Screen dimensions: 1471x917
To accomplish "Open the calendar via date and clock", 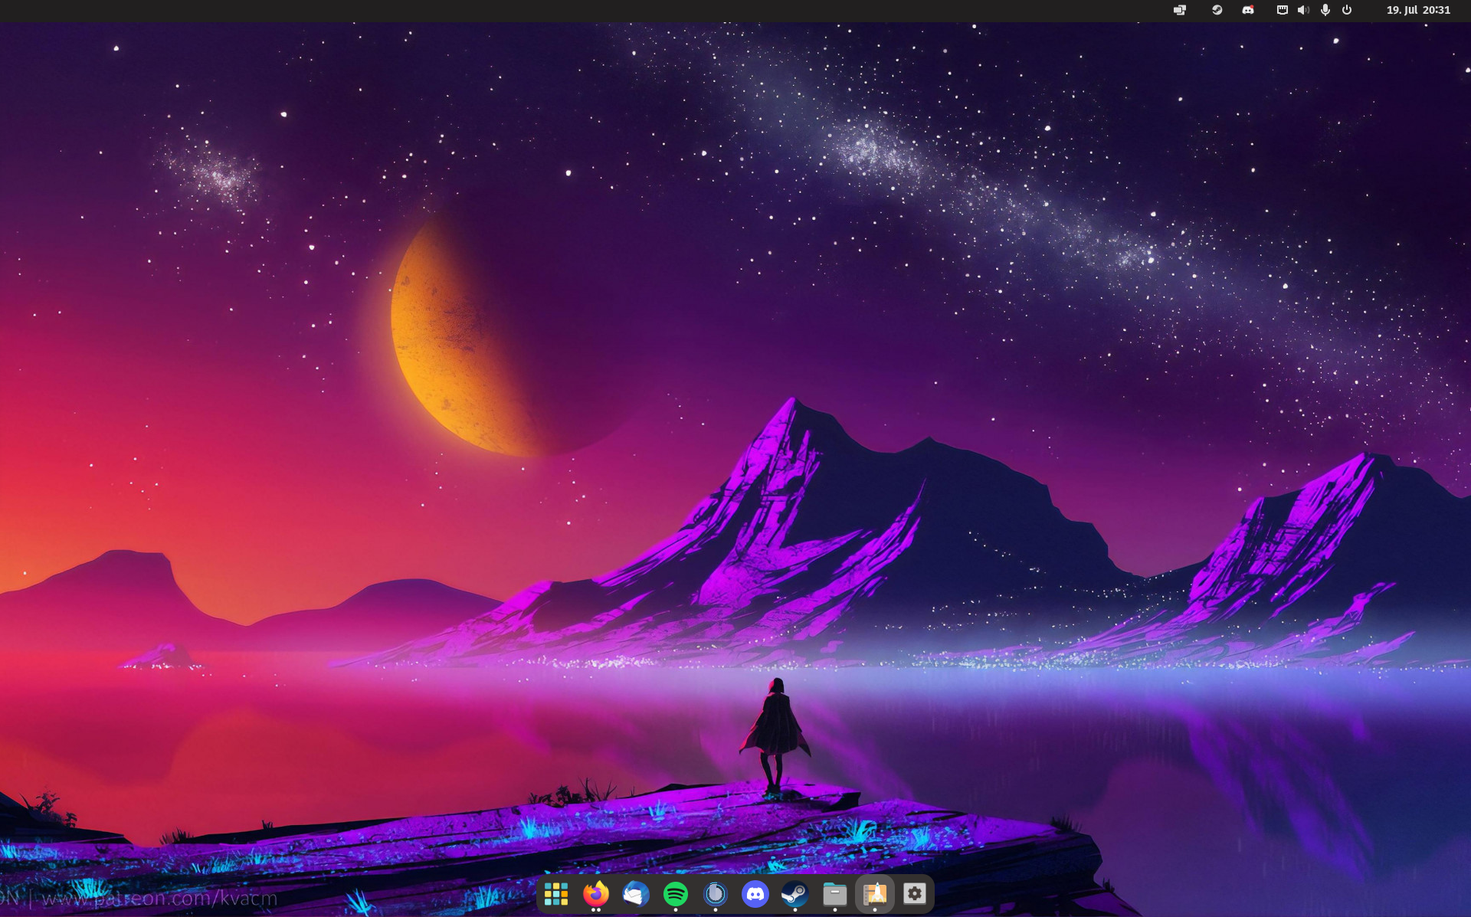I will click(1418, 10).
